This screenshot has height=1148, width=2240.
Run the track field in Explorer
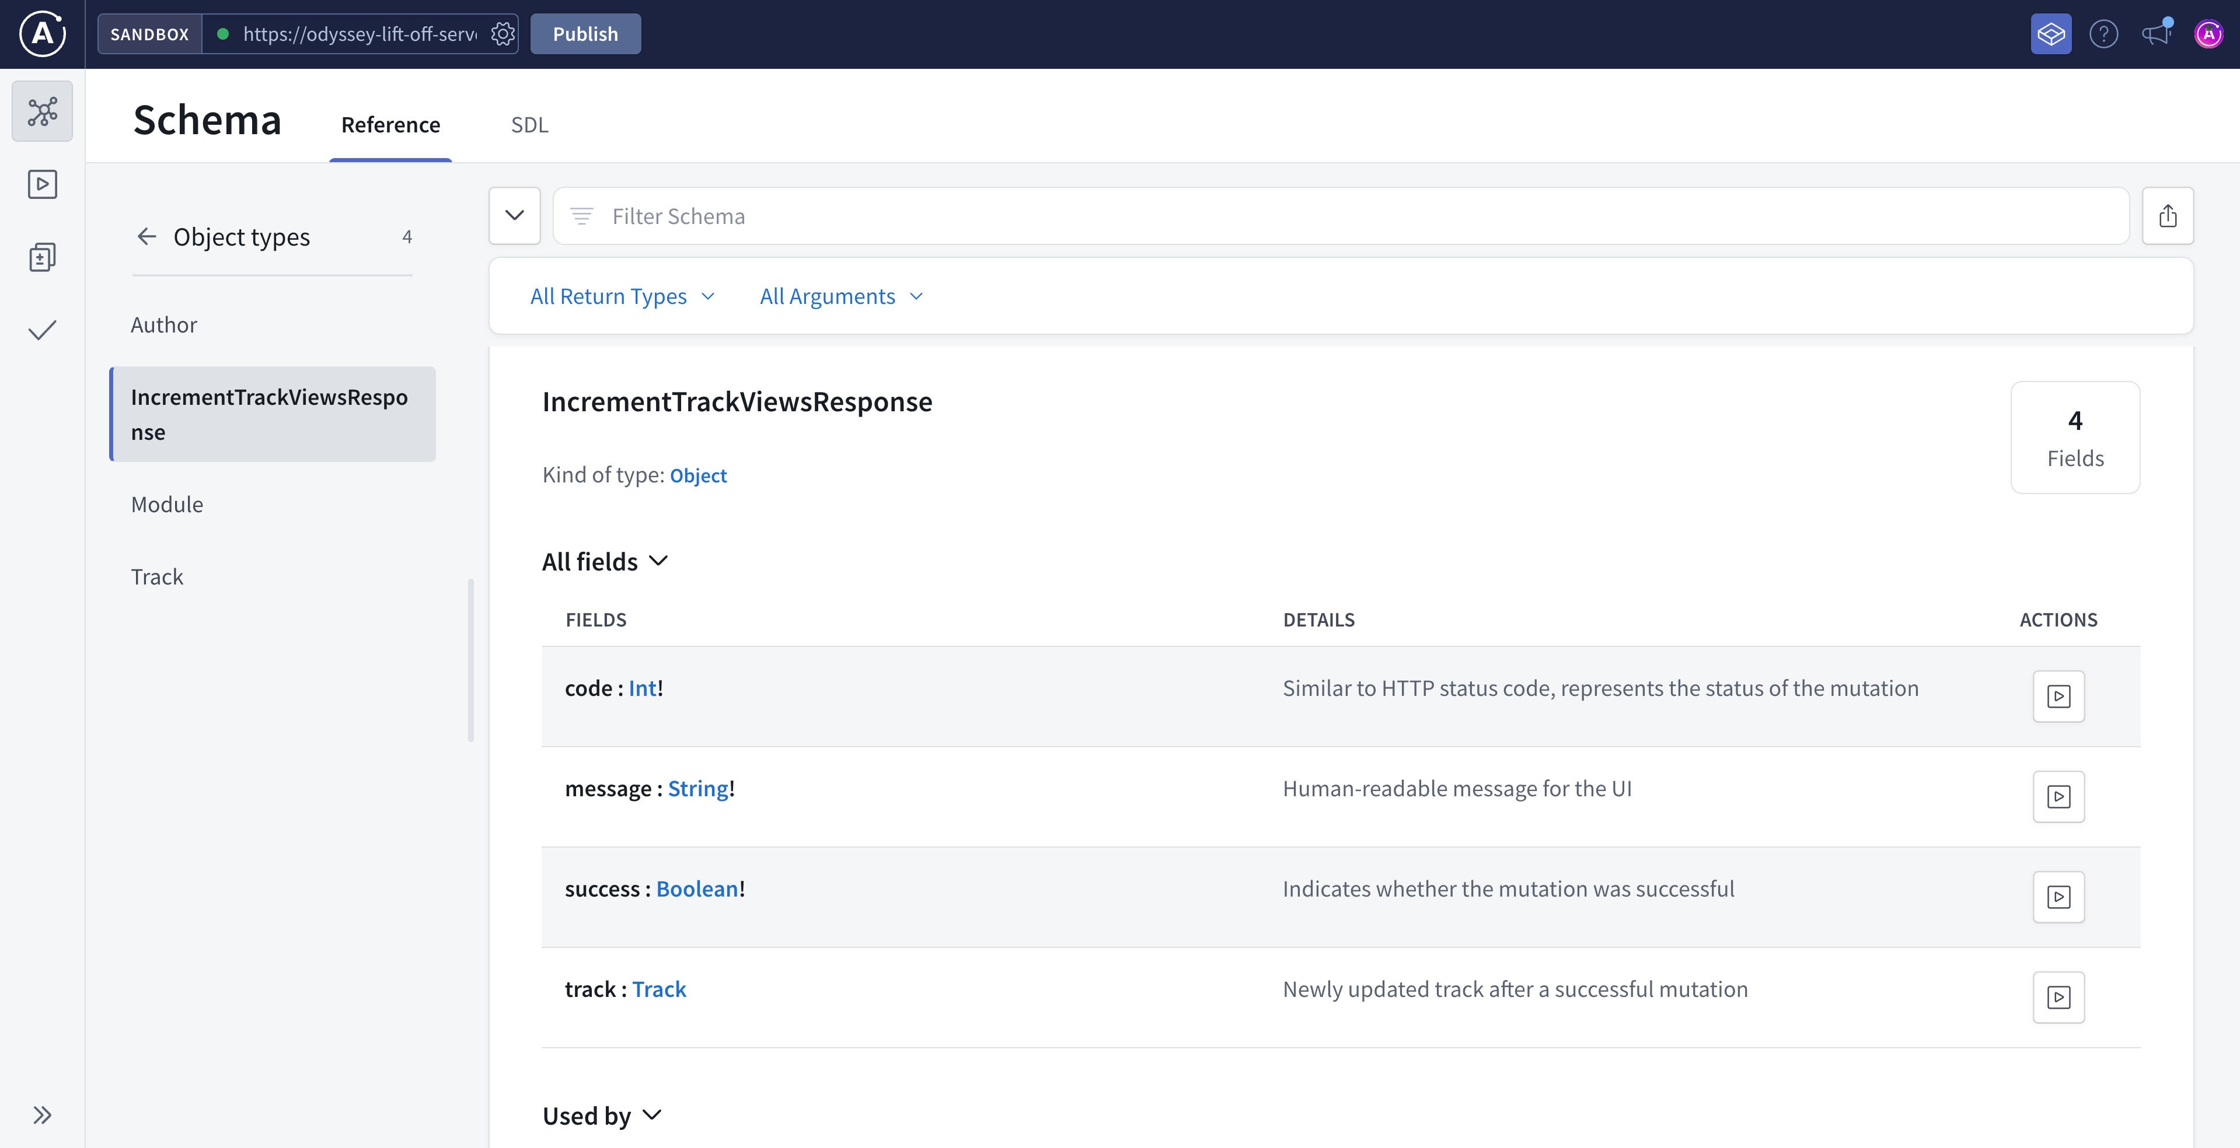[x=2058, y=997]
